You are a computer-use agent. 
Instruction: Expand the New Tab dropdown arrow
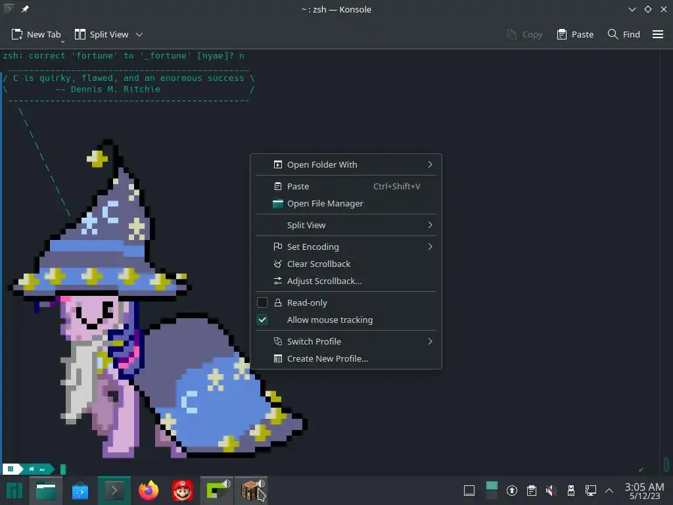[x=62, y=41]
